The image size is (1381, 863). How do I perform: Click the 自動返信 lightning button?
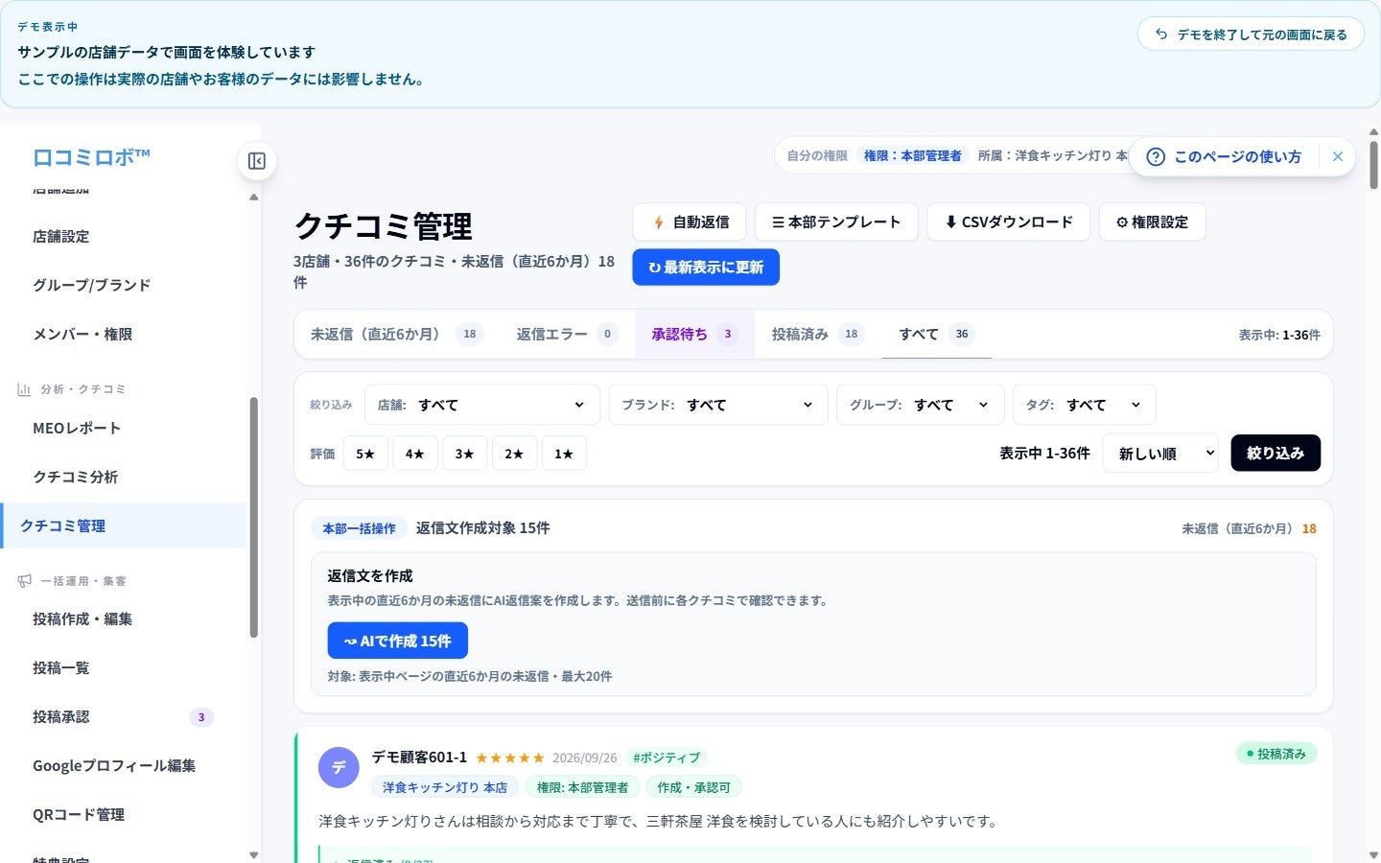coord(690,222)
